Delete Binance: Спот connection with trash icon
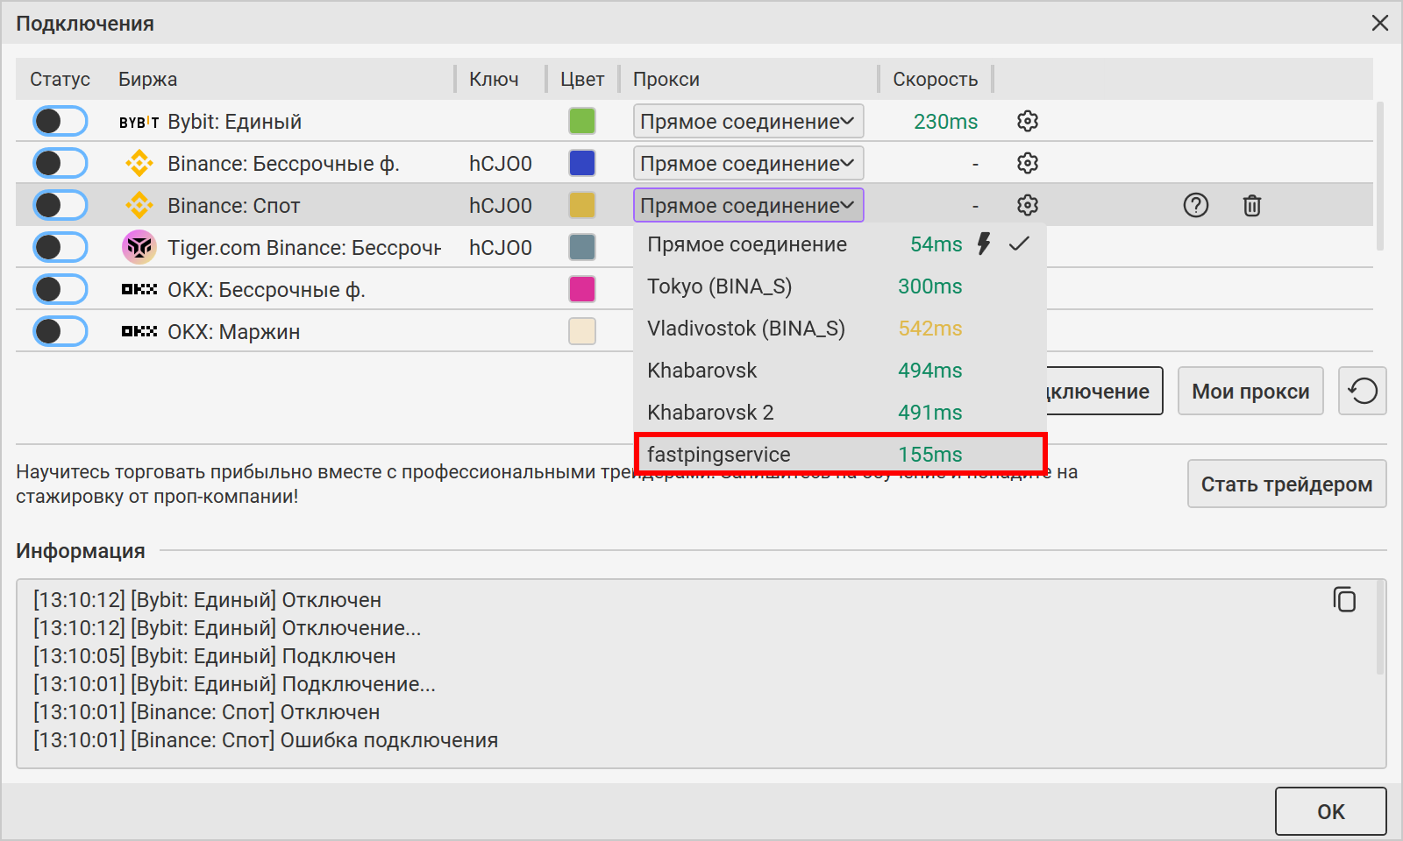Viewport: 1403px width, 841px height. point(1251,205)
